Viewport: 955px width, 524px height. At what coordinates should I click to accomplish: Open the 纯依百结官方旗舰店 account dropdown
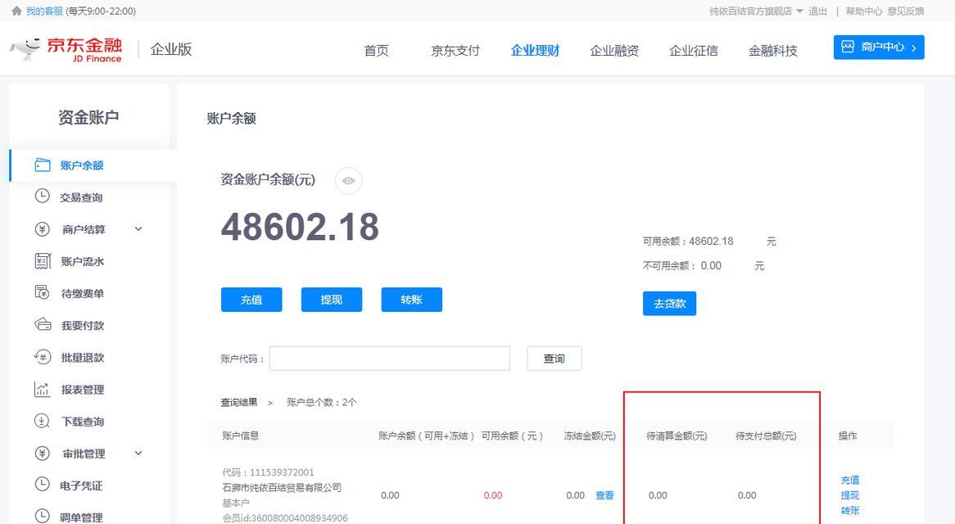[756, 11]
